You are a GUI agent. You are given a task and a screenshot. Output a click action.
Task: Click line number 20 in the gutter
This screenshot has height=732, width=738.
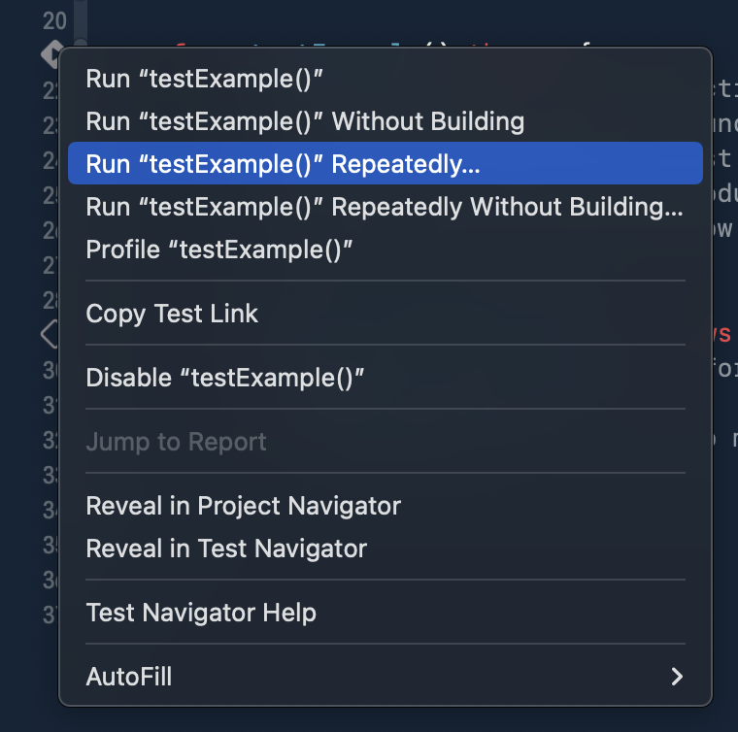54,20
